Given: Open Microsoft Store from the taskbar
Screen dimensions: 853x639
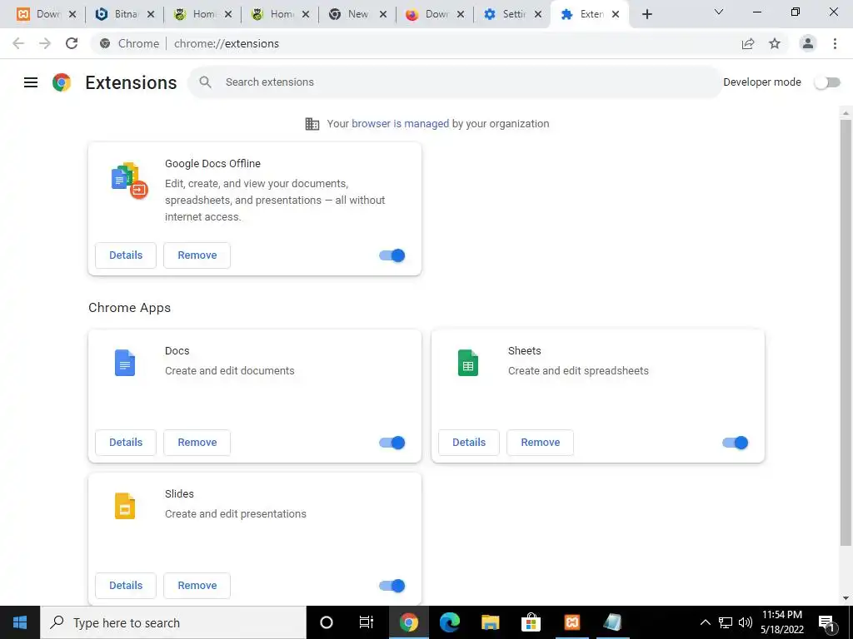Looking at the screenshot, I should [531, 622].
